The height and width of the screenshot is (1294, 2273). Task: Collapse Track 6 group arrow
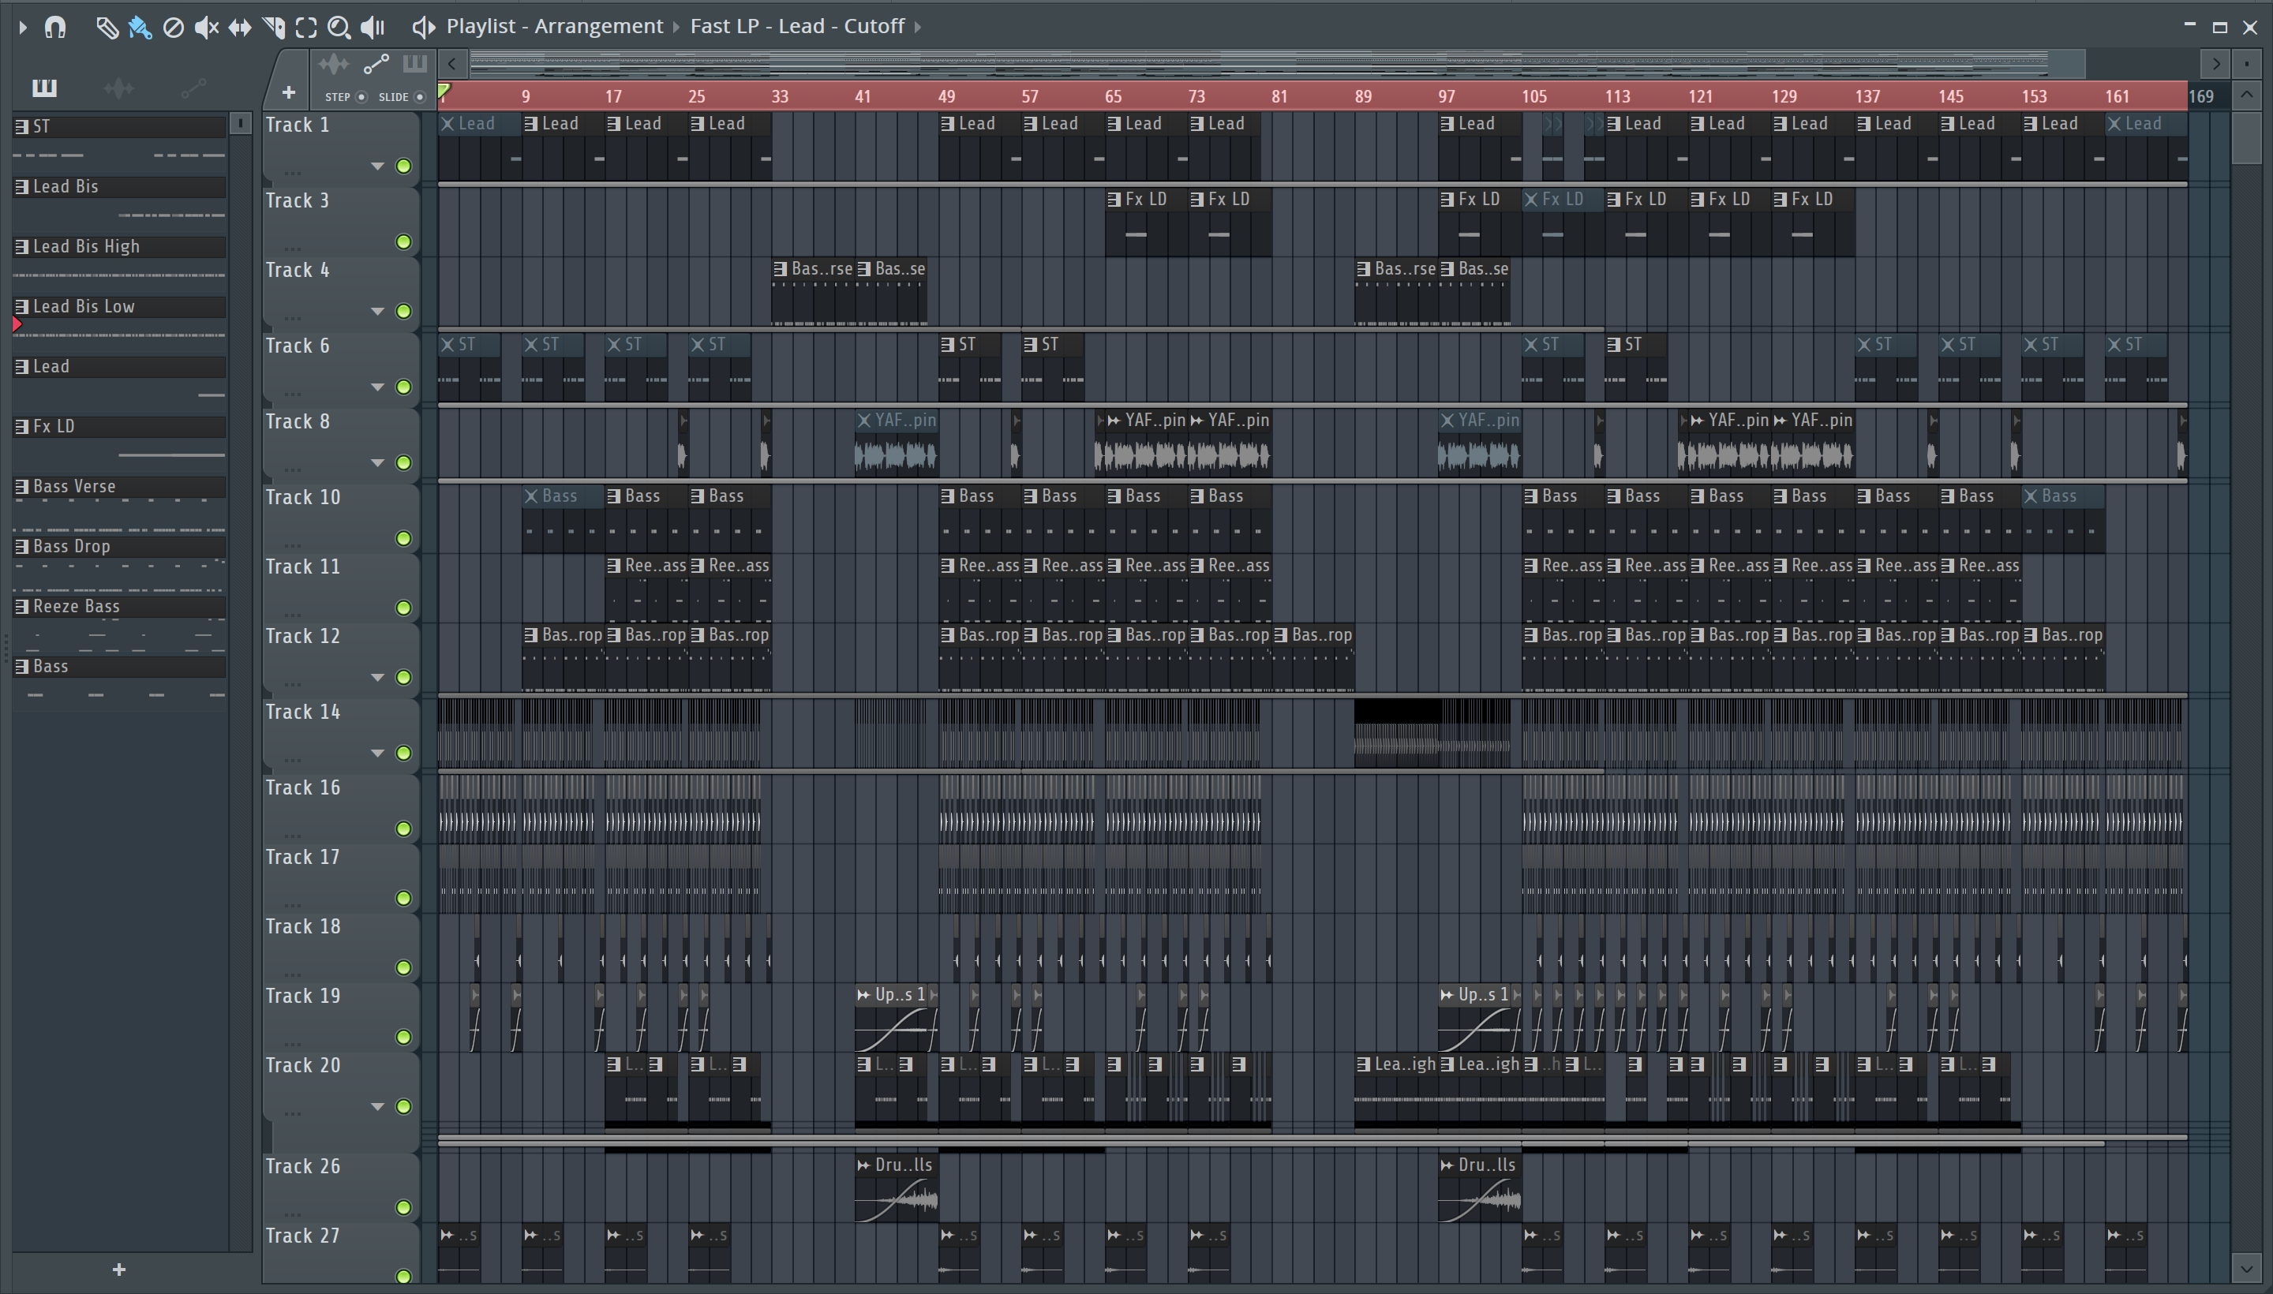pyautogui.click(x=377, y=387)
